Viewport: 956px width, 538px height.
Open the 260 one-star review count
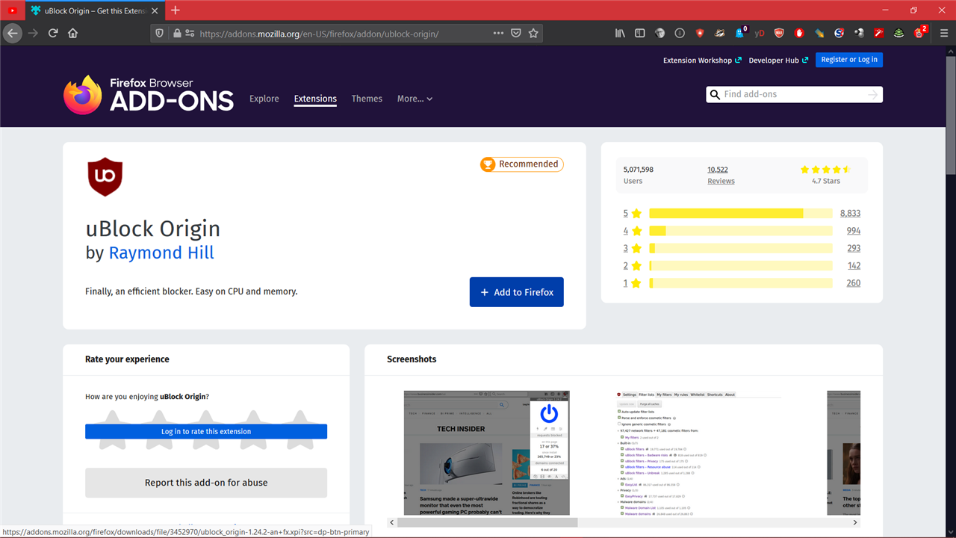(x=854, y=283)
